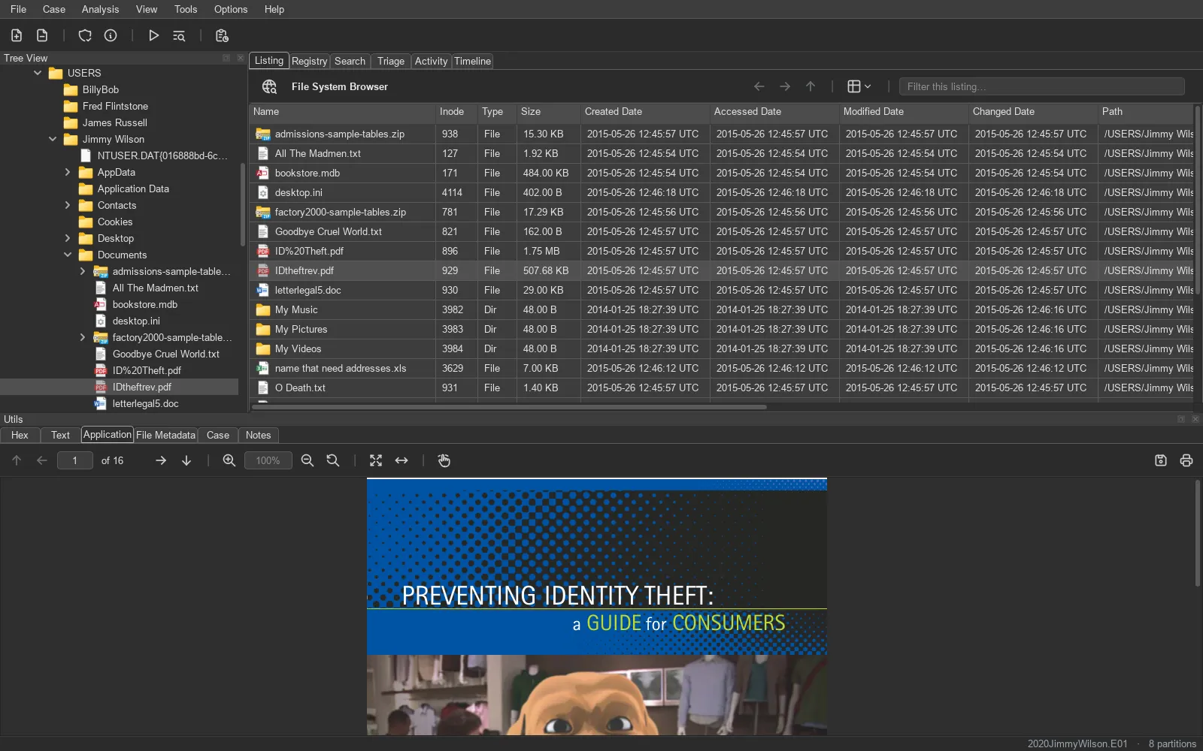The height and width of the screenshot is (751, 1203).
Task: Switch to the Registry tab
Action: tap(309, 61)
